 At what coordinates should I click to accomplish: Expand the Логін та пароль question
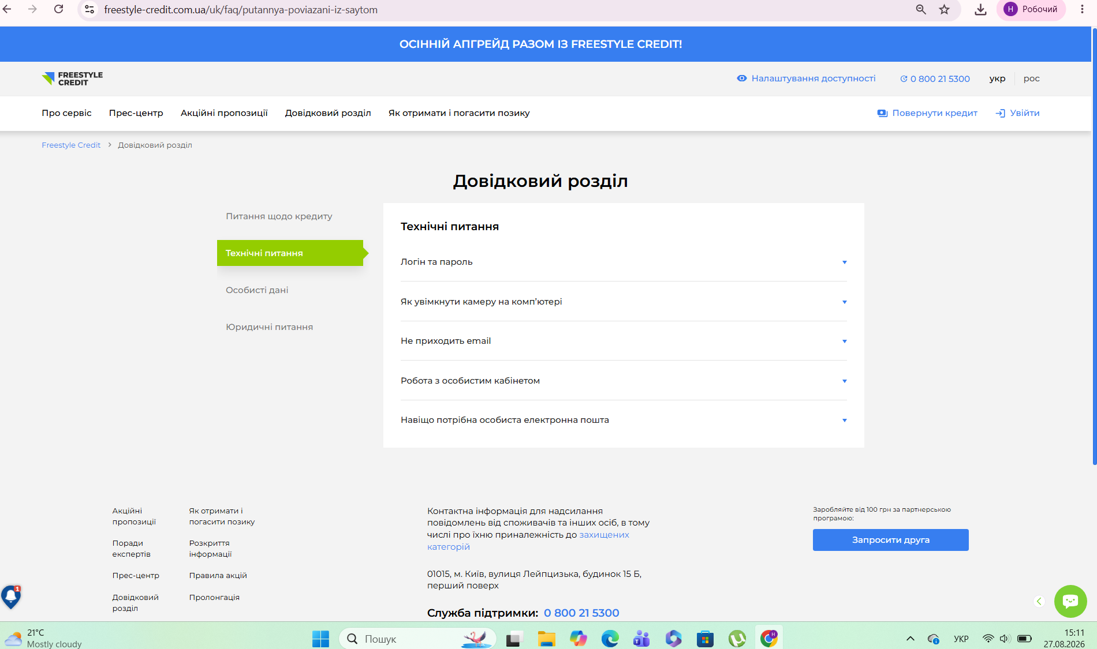click(x=624, y=262)
